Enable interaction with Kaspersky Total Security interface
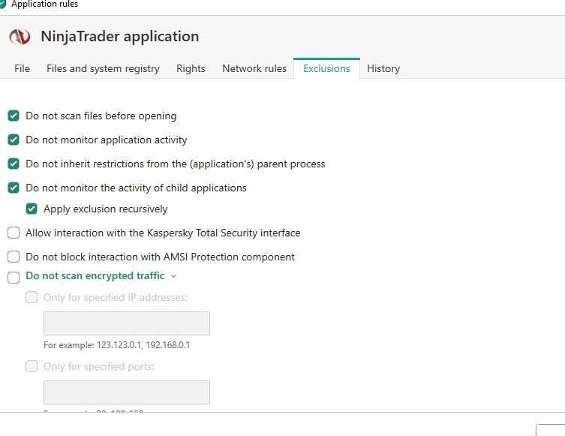Viewport: 565px width, 436px height. (x=14, y=233)
